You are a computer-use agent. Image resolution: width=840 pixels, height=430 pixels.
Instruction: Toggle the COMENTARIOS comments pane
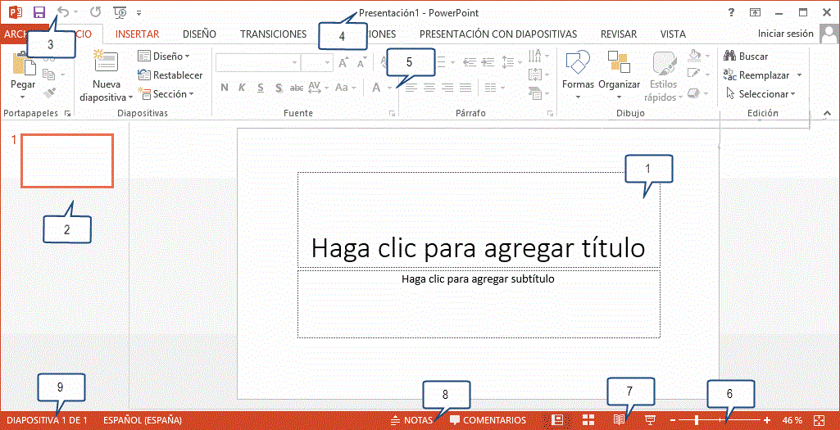pyautogui.click(x=488, y=420)
